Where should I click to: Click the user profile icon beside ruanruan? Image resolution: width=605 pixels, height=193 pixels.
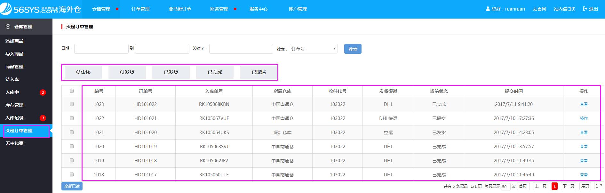[488, 9]
